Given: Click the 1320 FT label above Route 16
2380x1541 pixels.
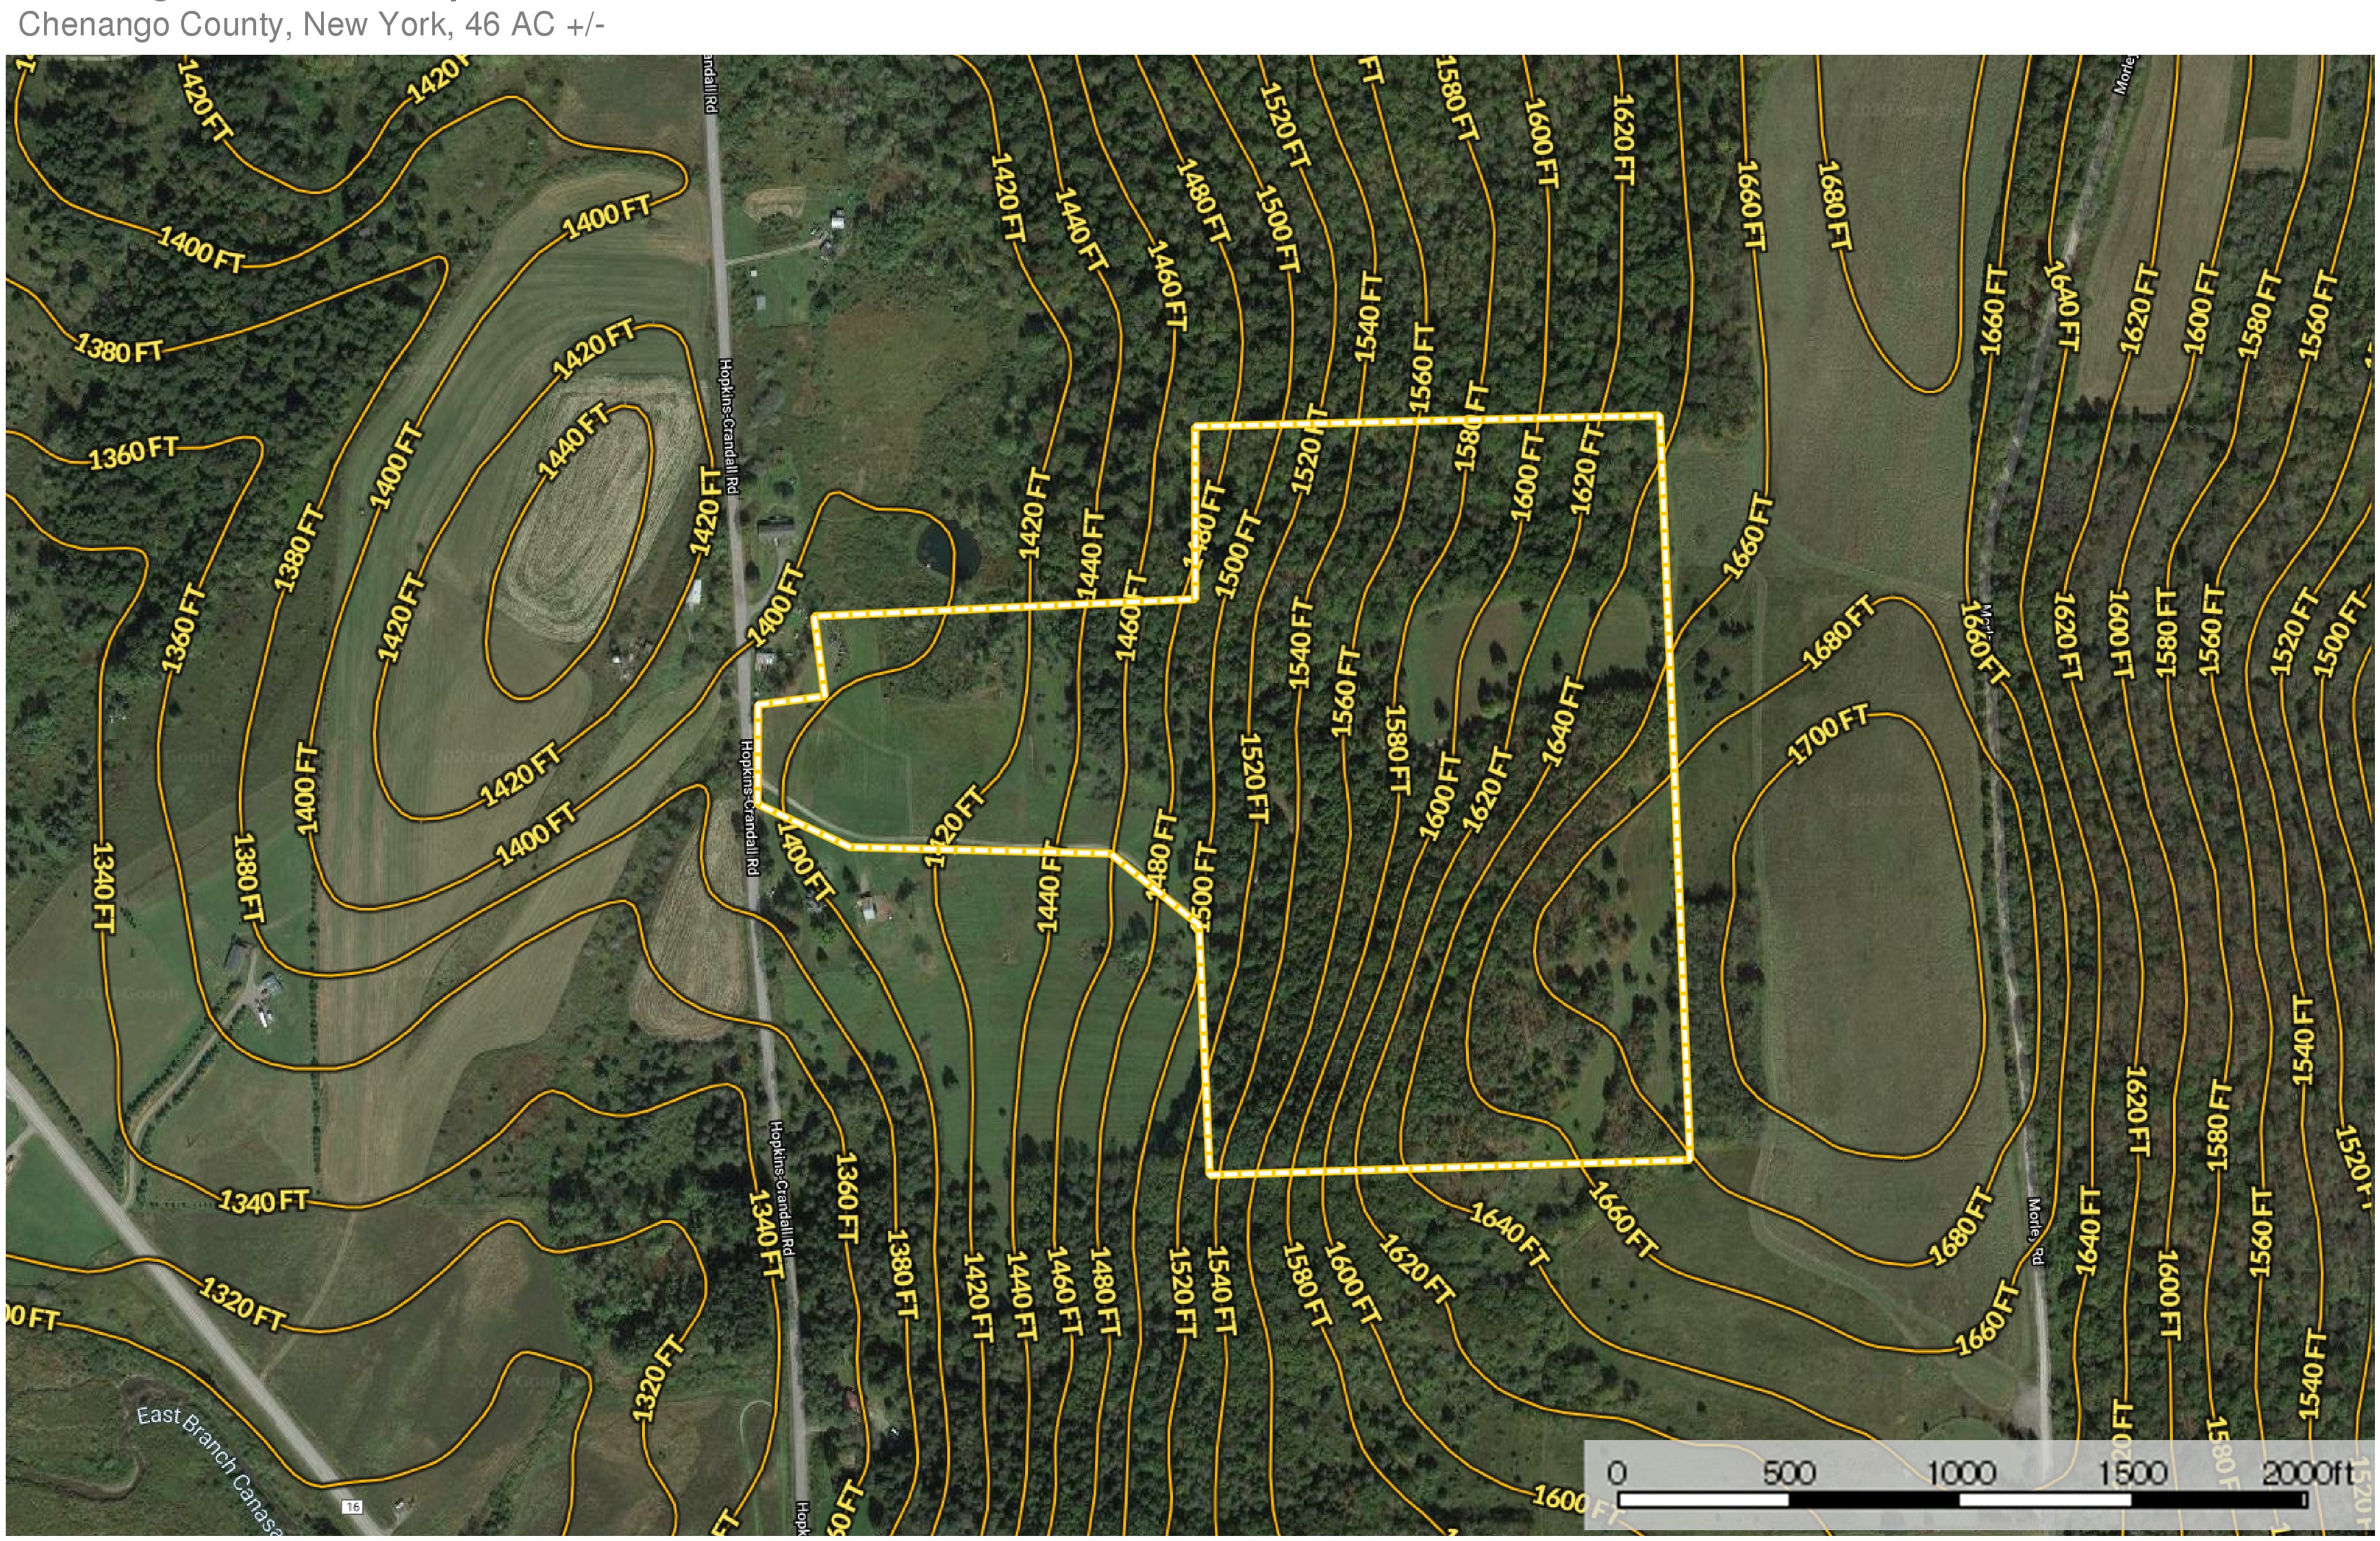Looking at the screenshot, I should (243, 1304).
